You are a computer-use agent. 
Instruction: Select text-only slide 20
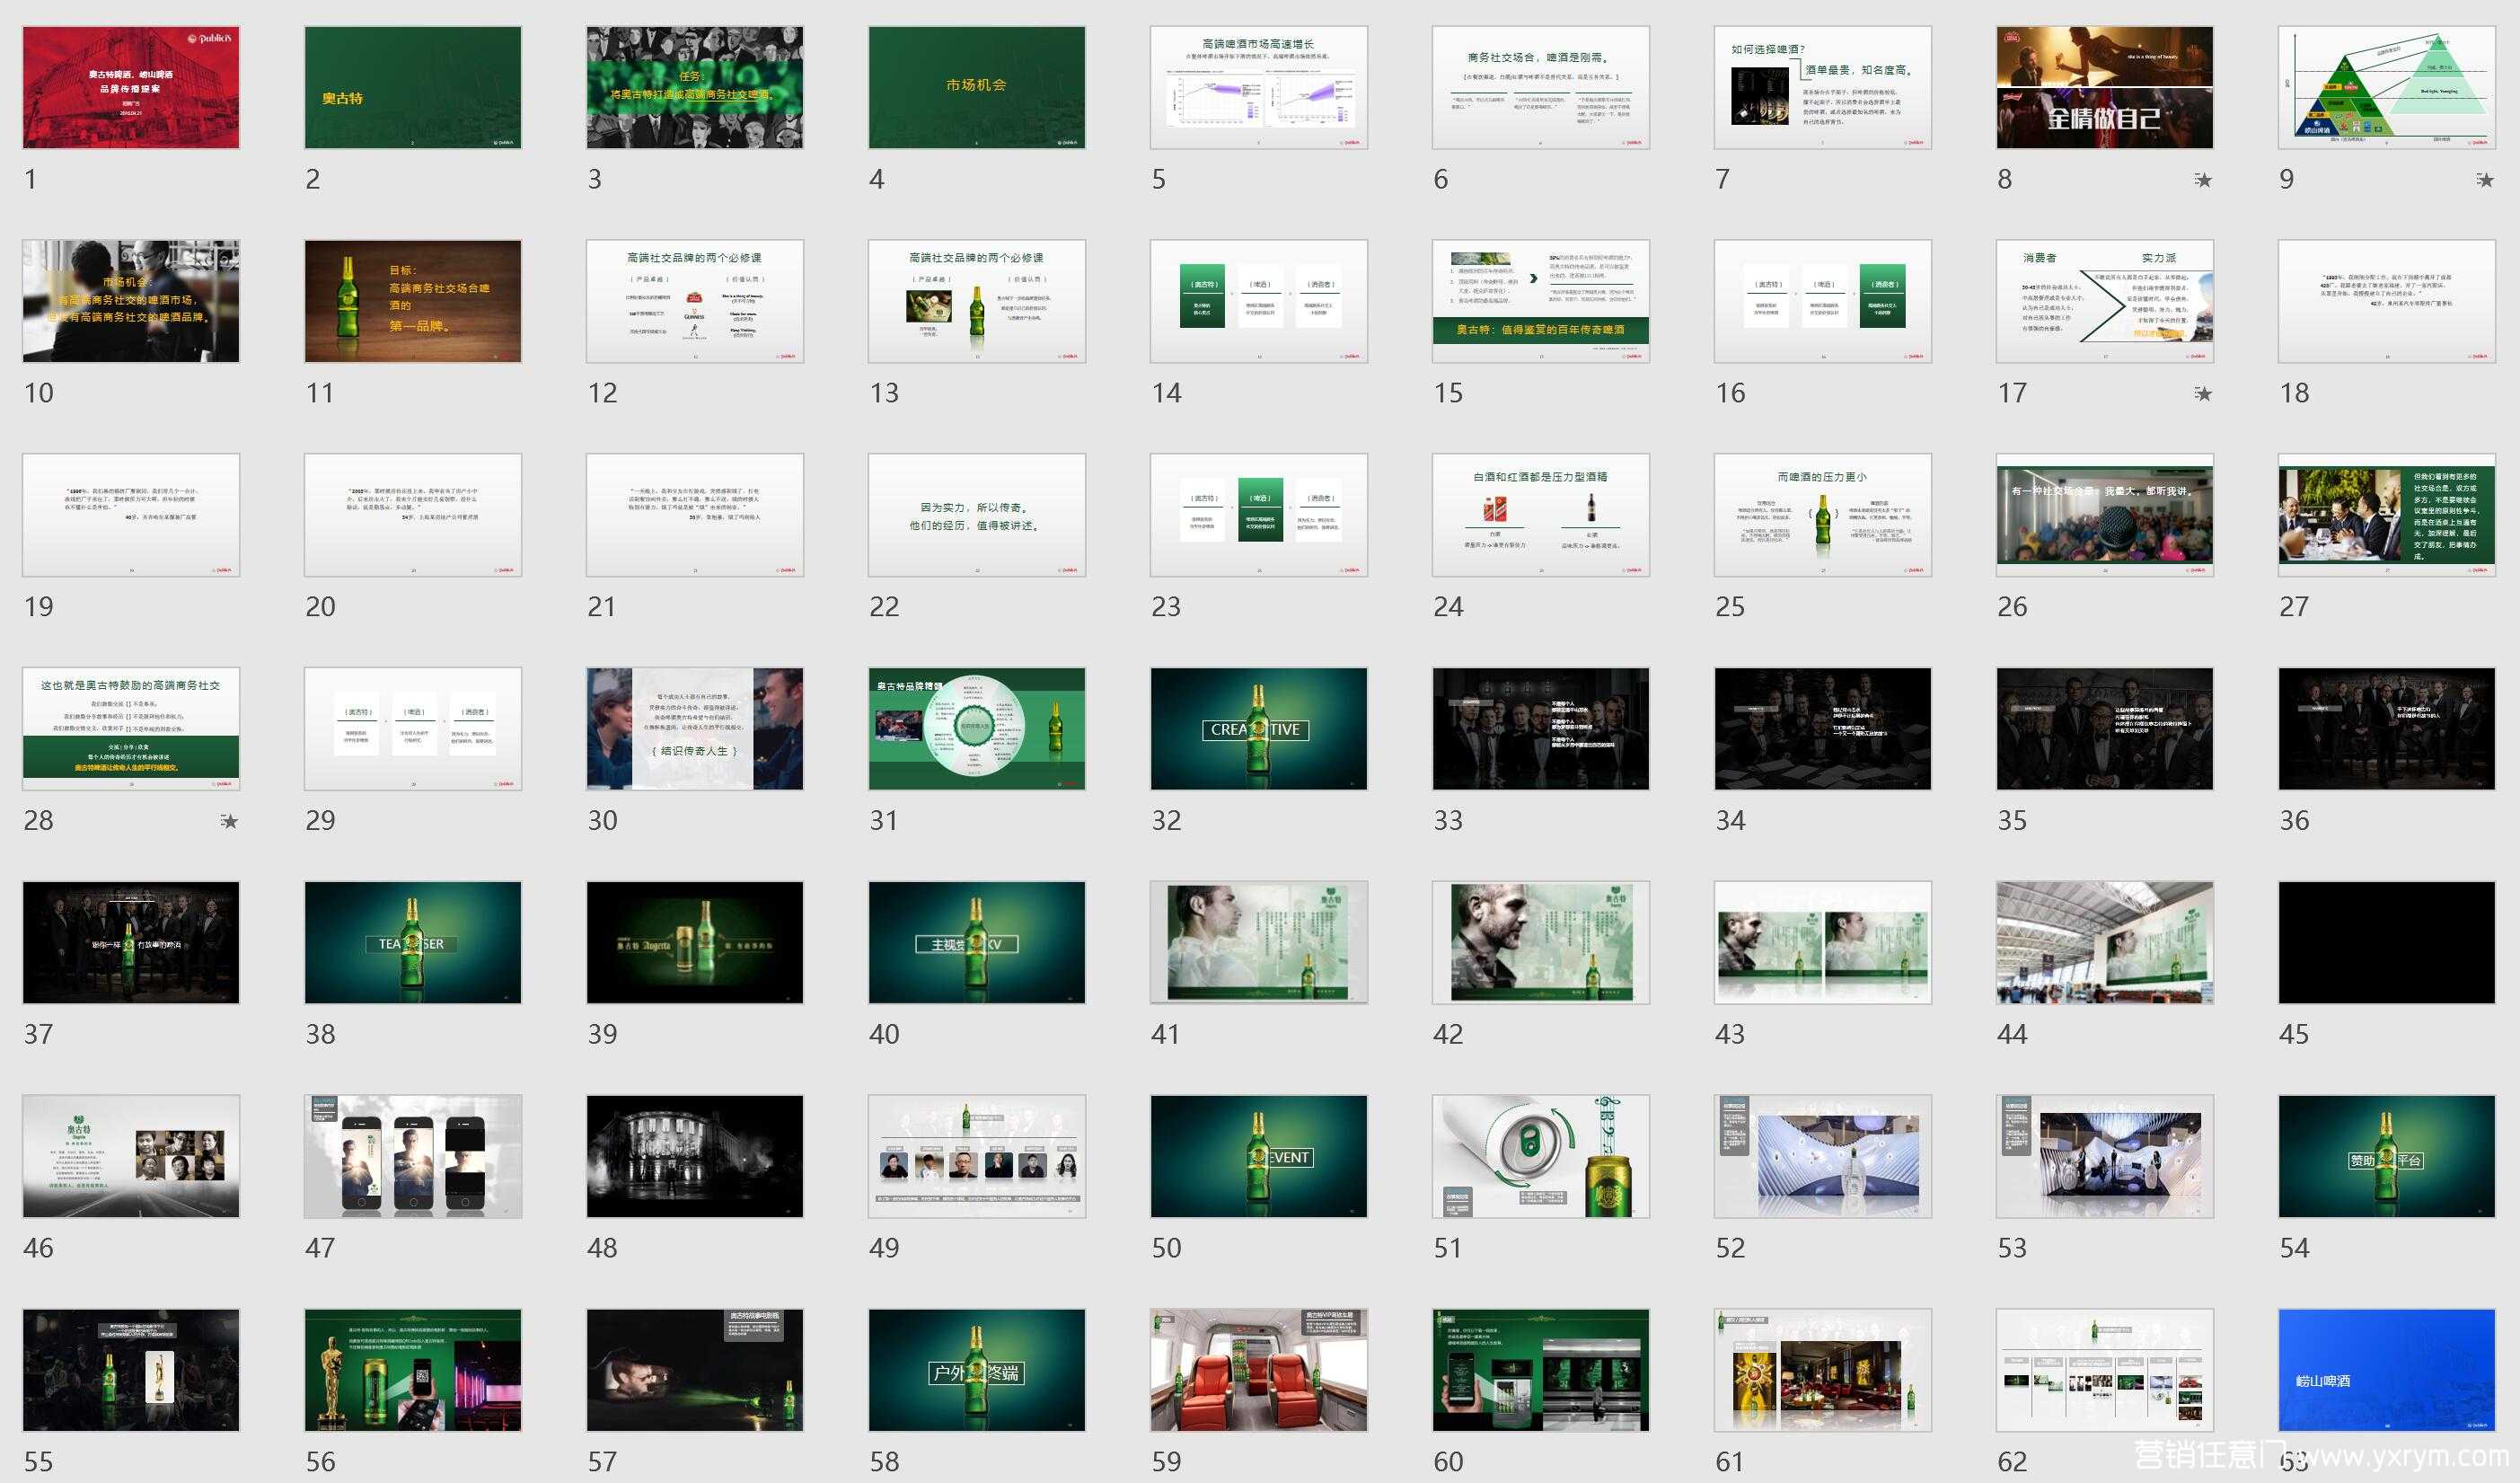(x=413, y=515)
